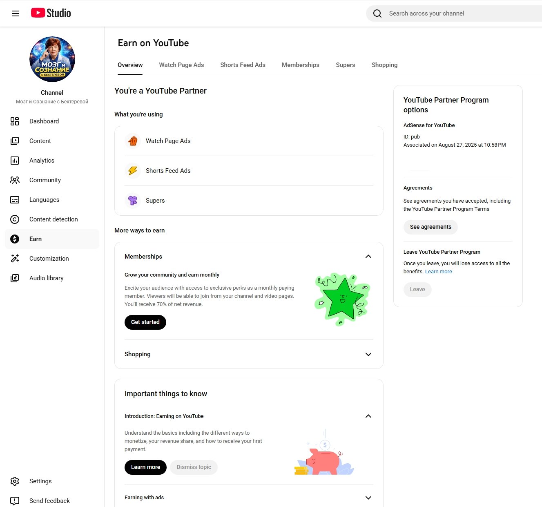Open Community section in sidebar
This screenshot has width=542, height=507.
45,180
